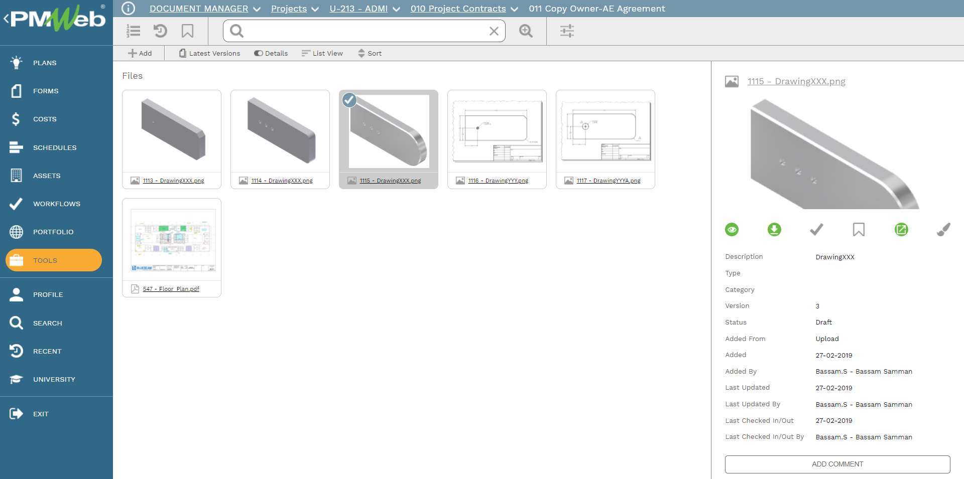Image resolution: width=964 pixels, height=479 pixels.
Task: Open the list tree icon in toolbar
Action: click(x=133, y=31)
